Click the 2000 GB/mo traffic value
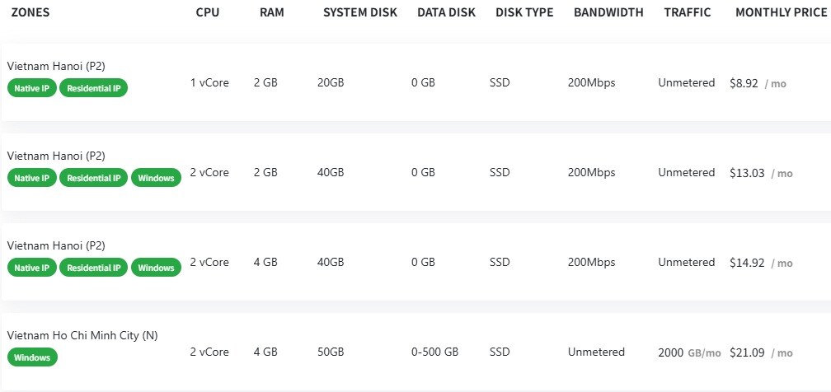Screen dimensions: 831x392 coord(689,352)
